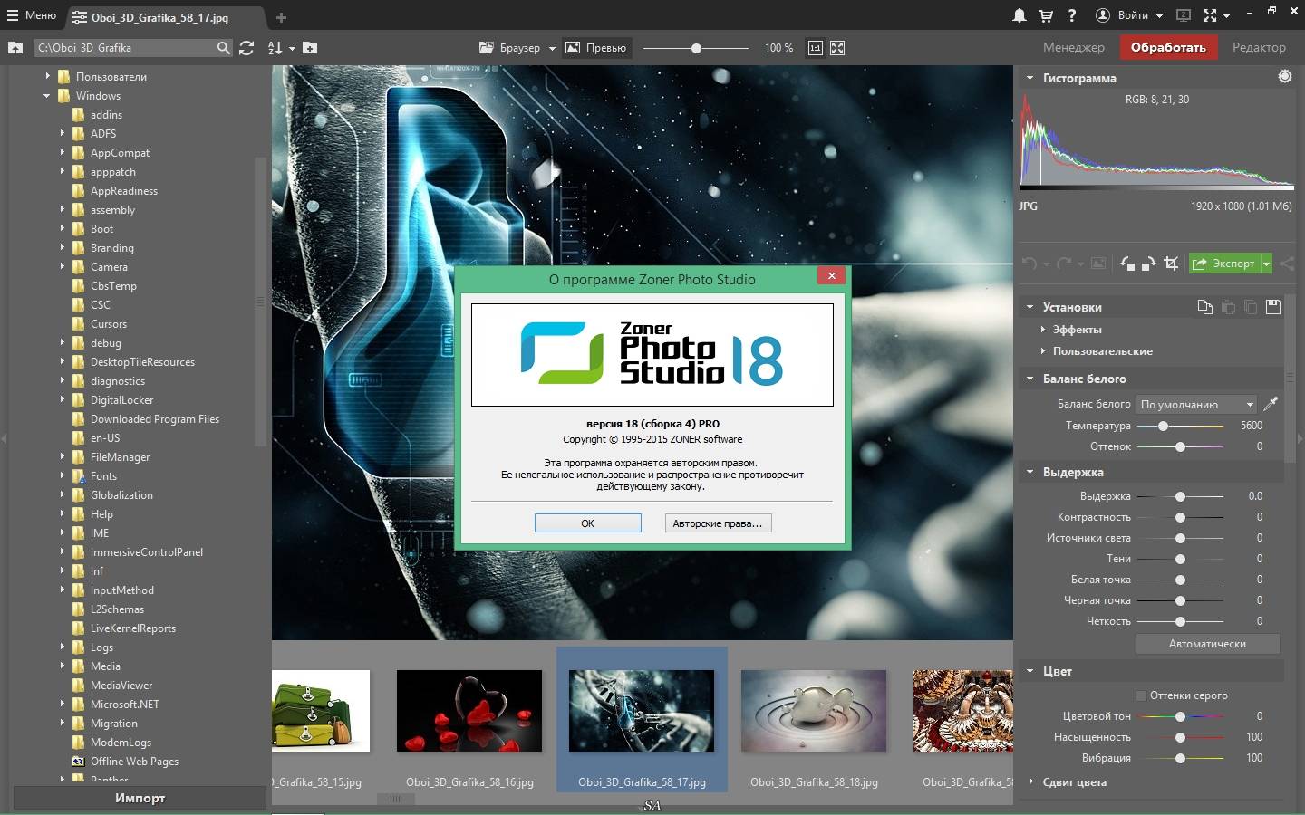Pick white balance eyedropper tool

1271,404
